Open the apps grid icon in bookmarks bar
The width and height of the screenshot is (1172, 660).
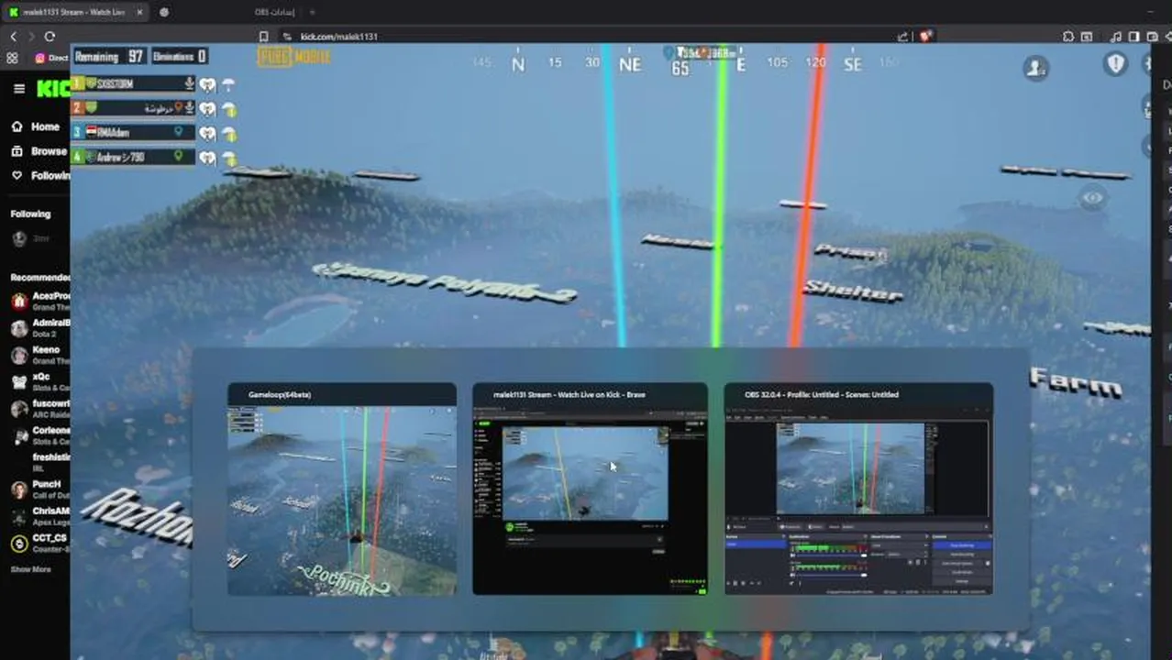(12, 58)
